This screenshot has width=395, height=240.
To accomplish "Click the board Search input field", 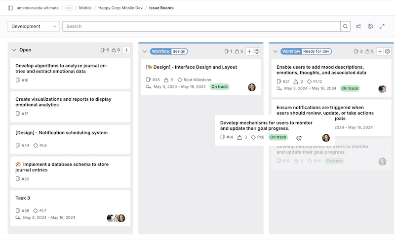I will [x=201, y=26].
